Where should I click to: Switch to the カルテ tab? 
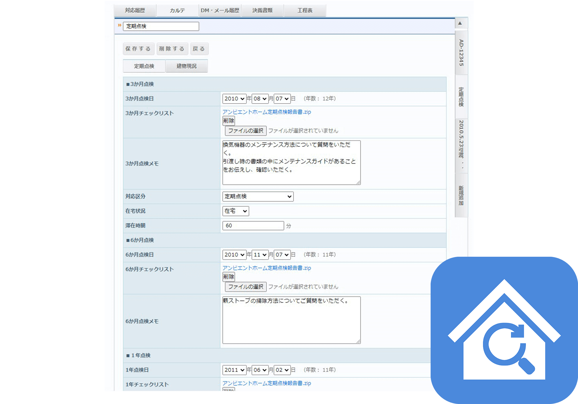point(177,10)
